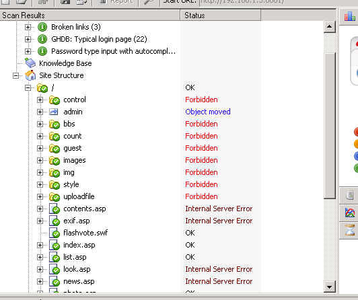This screenshot has height=300, width=358.
Task: Click the info icon beside Password type input
Action: tap(42, 51)
